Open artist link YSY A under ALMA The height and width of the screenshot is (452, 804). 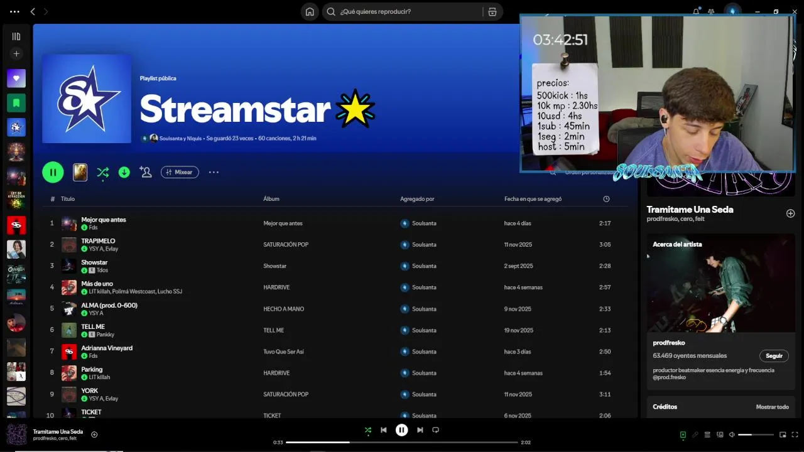[x=96, y=313]
